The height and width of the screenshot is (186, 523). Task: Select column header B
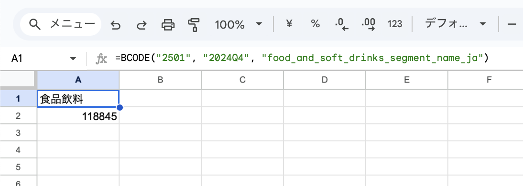pos(160,80)
